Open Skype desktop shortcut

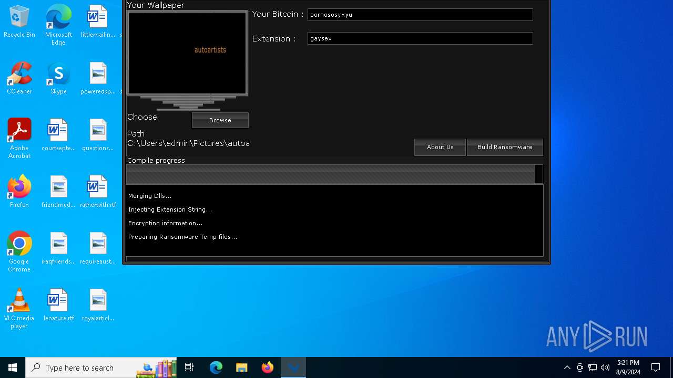(x=58, y=79)
